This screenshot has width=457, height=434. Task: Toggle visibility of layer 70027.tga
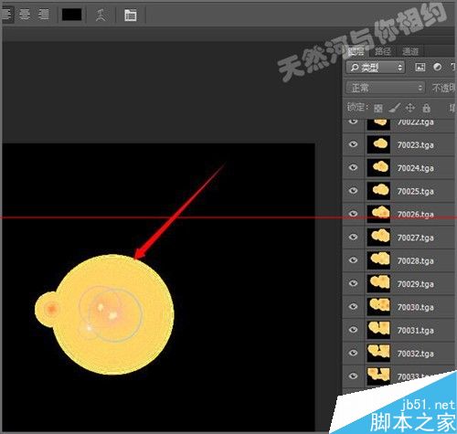click(x=353, y=237)
